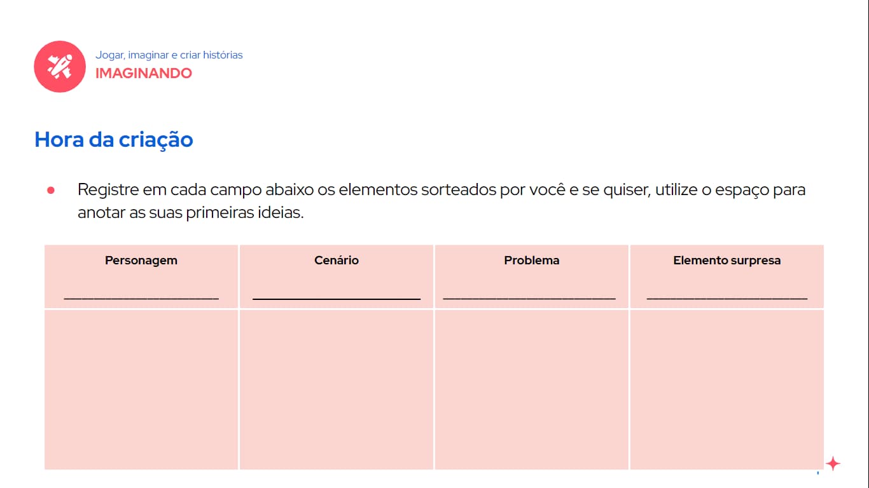Select the 'Cenário' column header
869x488 pixels.
tap(337, 261)
